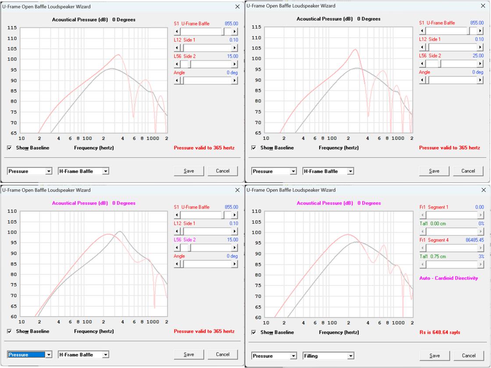Click the pressure graph in top-left window
Screen dimensions: 491x368
[x=94, y=80]
